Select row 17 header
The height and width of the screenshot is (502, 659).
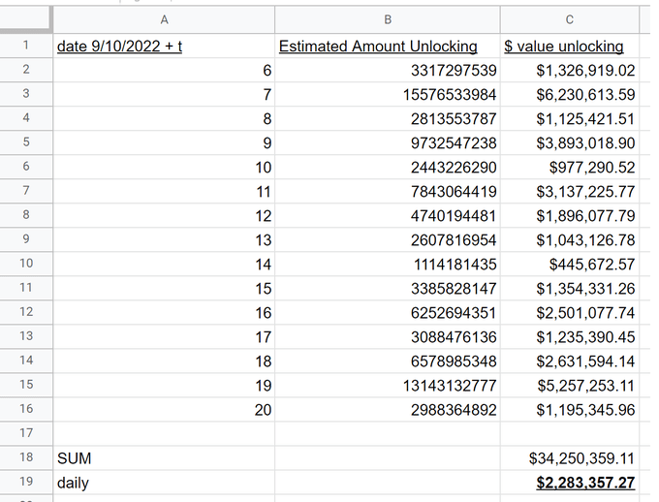[24, 432]
